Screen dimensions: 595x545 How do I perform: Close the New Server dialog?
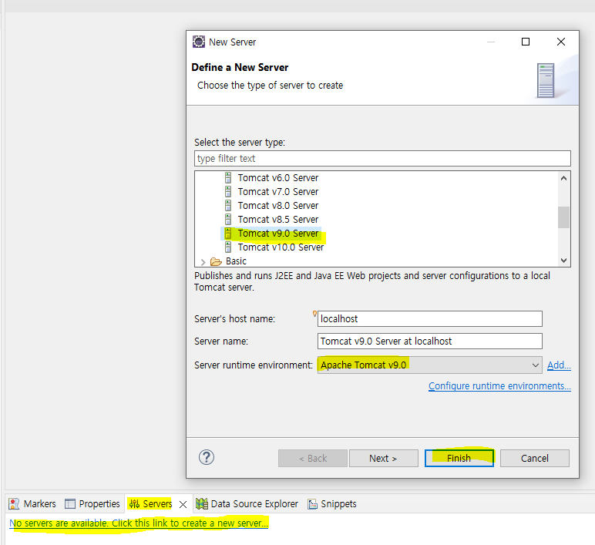coord(561,42)
